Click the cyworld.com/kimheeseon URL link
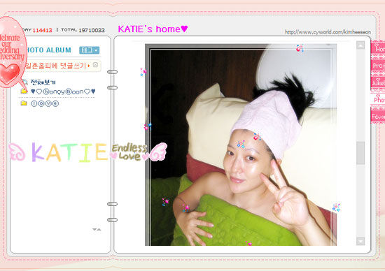Image resolution: width=385 pixels, height=271 pixels. [x=328, y=32]
